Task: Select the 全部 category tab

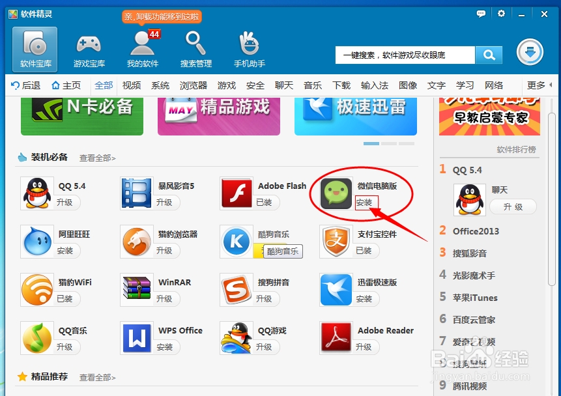Action: pyautogui.click(x=104, y=85)
